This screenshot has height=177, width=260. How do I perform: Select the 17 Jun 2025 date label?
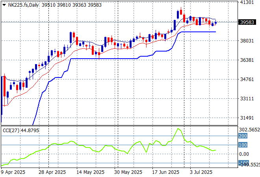click(165, 172)
